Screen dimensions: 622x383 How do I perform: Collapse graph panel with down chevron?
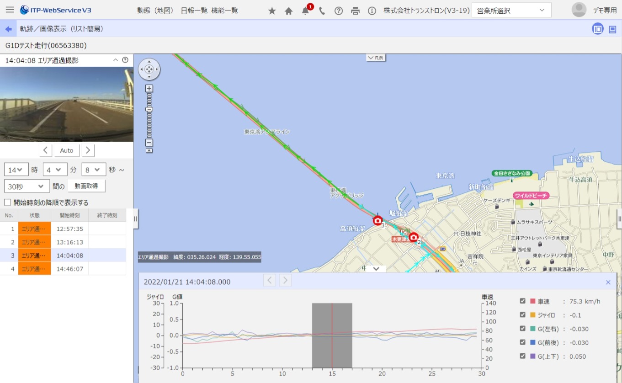pos(376,269)
